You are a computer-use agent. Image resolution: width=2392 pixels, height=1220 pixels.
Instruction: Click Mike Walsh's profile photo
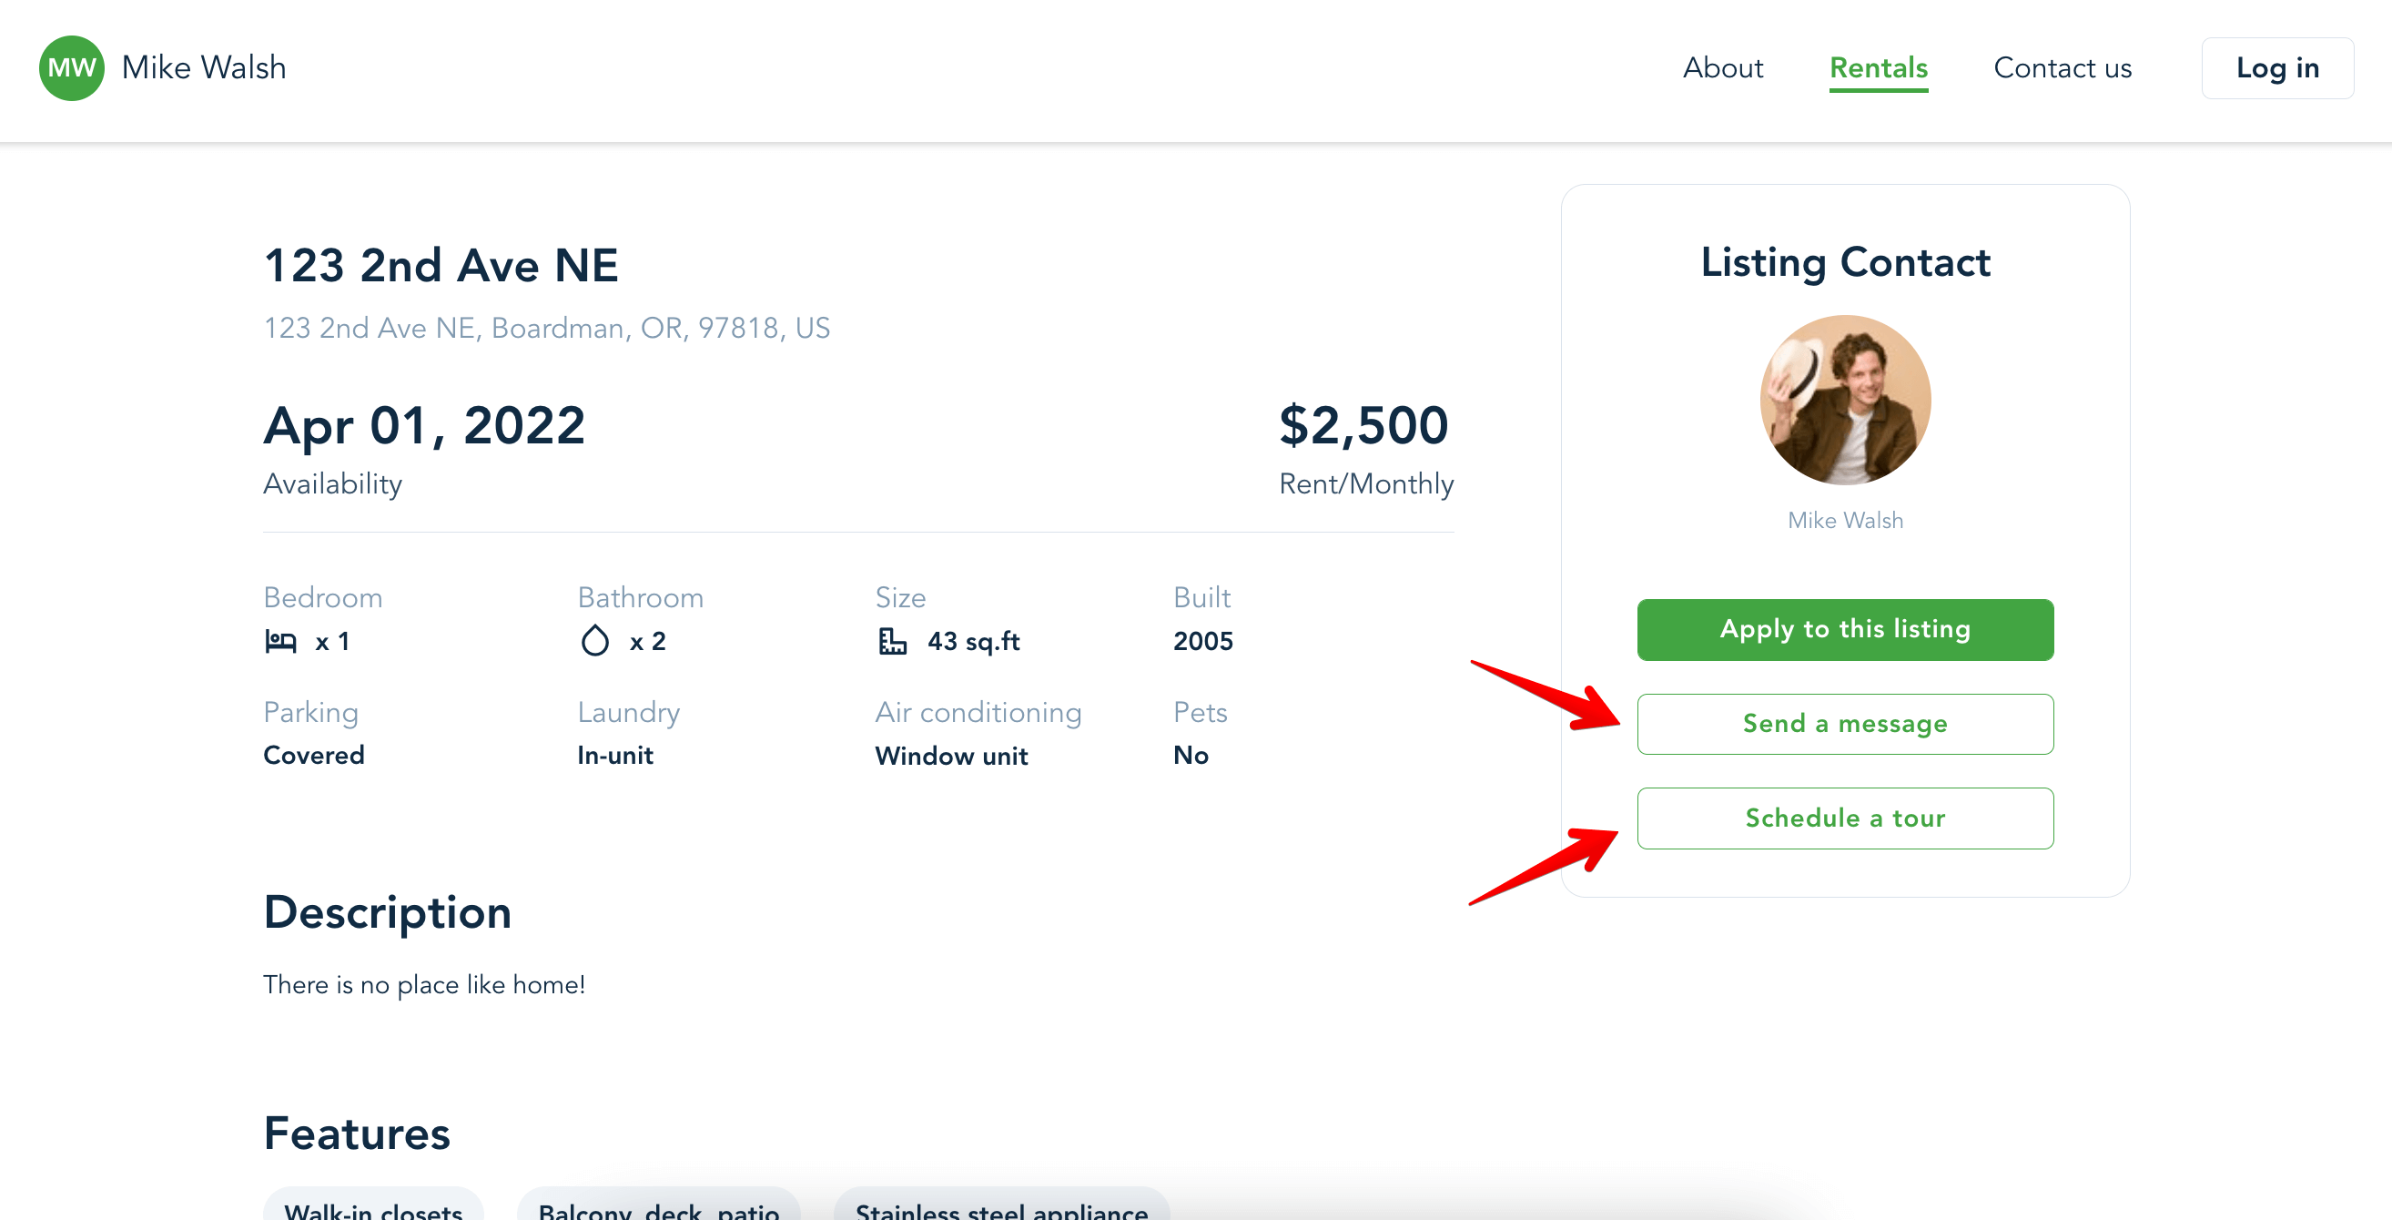tap(1845, 401)
